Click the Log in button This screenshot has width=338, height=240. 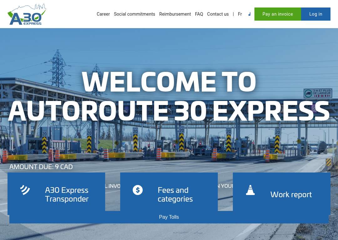pos(316,14)
